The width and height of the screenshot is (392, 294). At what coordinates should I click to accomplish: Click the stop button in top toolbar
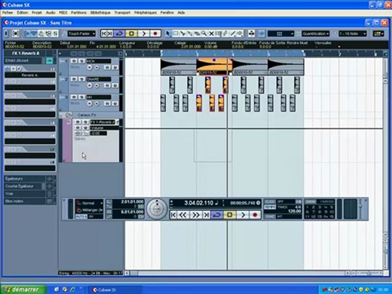(131, 33)
